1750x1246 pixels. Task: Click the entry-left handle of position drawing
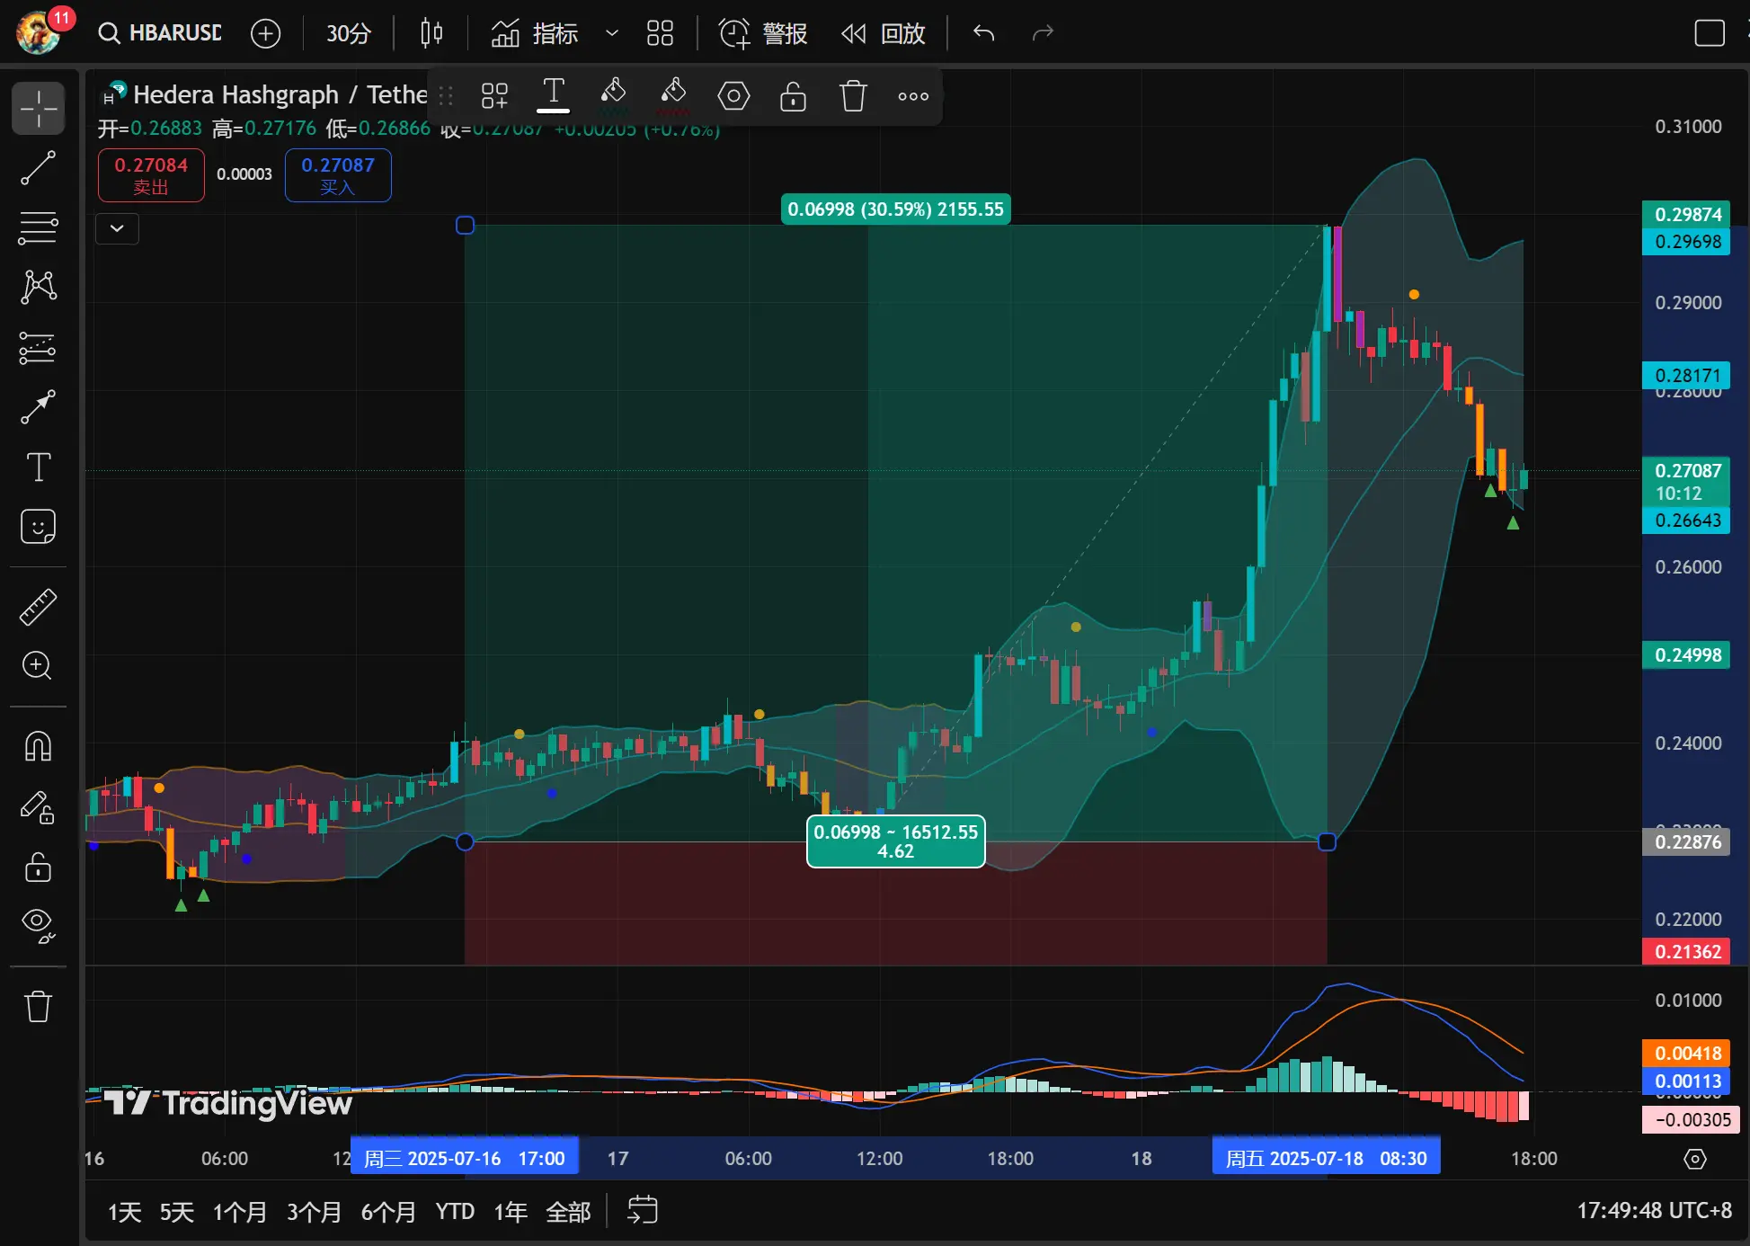(465, 841)
